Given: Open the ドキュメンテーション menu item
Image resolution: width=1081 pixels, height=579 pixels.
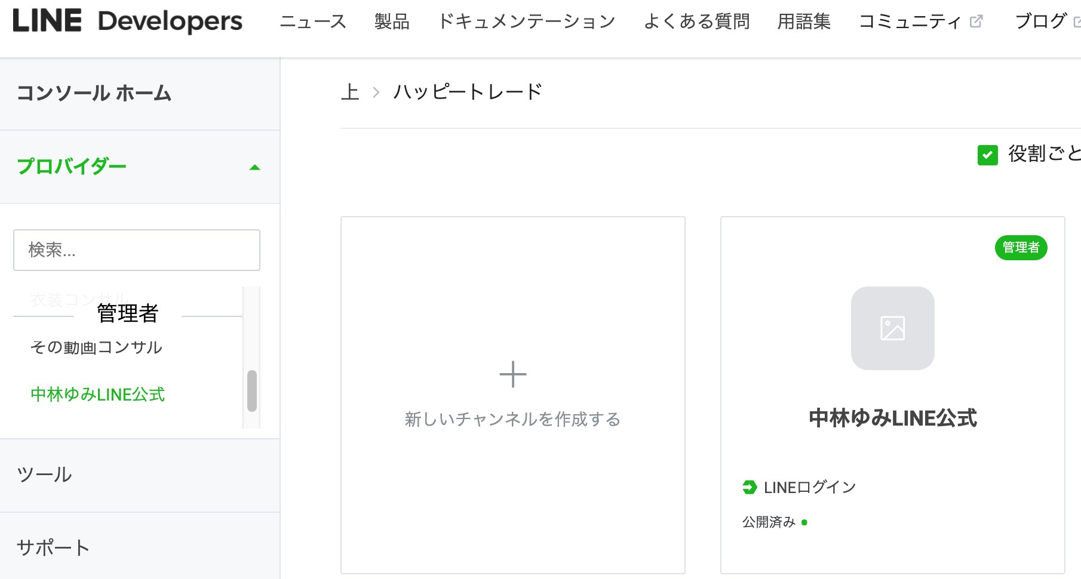Looking at the screenshot, I should (x=527, y=21).
